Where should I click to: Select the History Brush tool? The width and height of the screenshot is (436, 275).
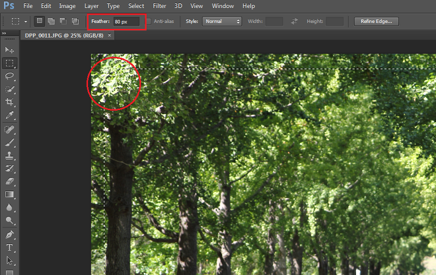[9, 168]
